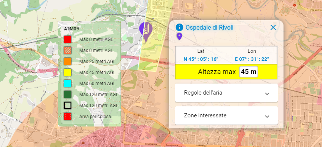Image resolution: width=322 pixels, height=147 pixels.
Task: Close the Ospedale di Rivoli info panel
Action: tap(273, 27)
